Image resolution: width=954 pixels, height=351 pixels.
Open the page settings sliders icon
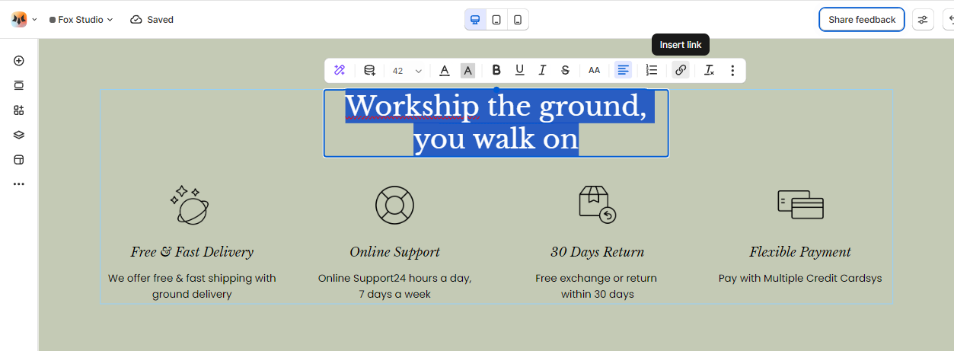924,20
